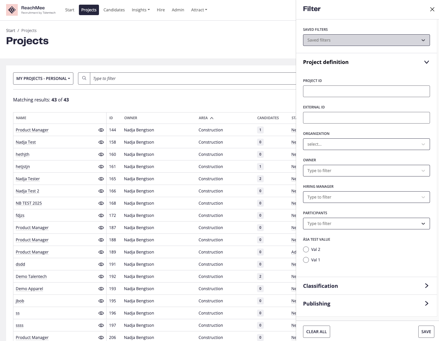Click the Area column sort arrow
The width and height of the screenshot is (439, 341).
pos(212,118)
